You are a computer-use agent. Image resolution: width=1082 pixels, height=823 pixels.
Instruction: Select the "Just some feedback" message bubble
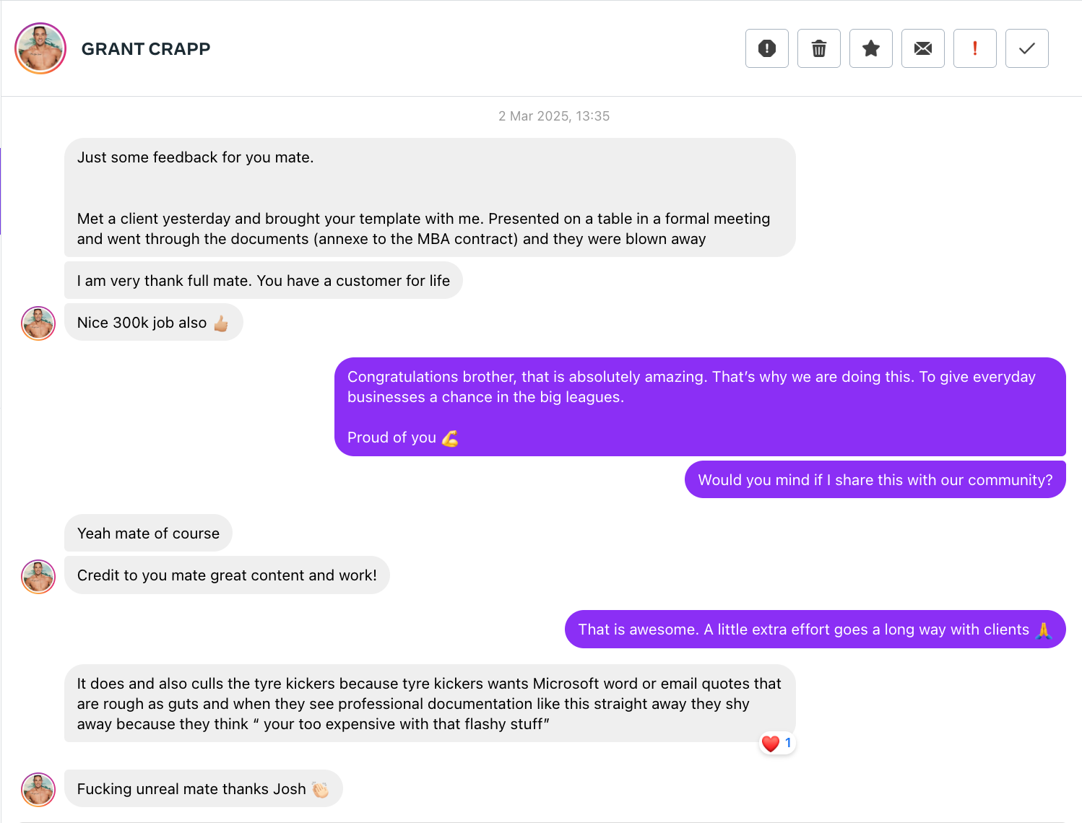click(429, 197)
